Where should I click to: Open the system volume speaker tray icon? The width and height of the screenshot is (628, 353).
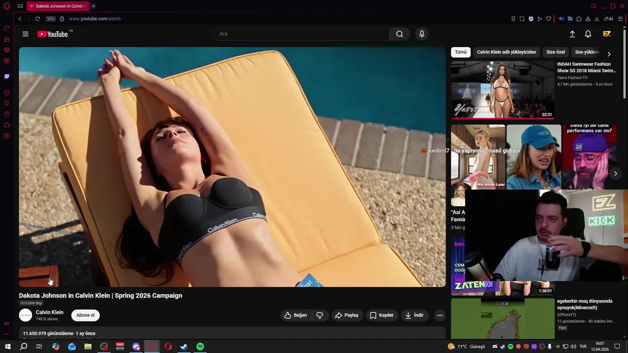[x=573, y=347]
